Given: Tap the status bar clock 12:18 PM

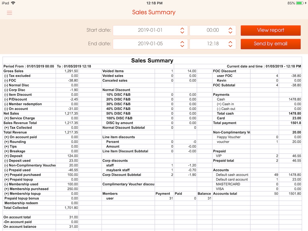Looking at the screenshot, I should coord(154,3).
